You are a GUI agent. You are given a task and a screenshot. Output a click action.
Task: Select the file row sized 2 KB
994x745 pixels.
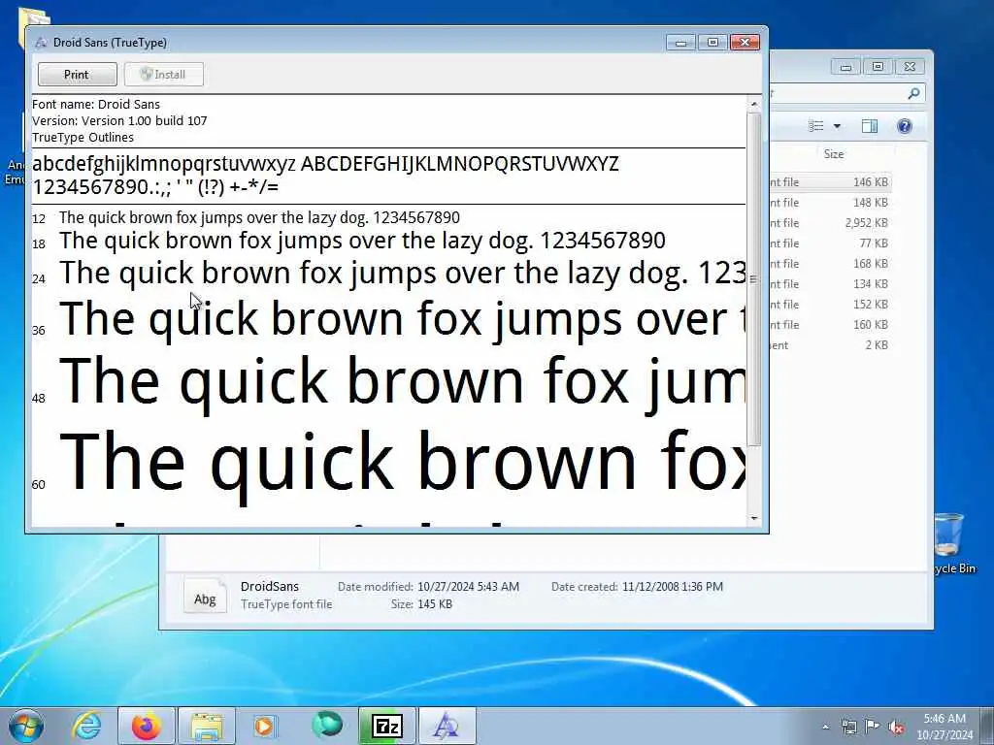click(830, 345)
